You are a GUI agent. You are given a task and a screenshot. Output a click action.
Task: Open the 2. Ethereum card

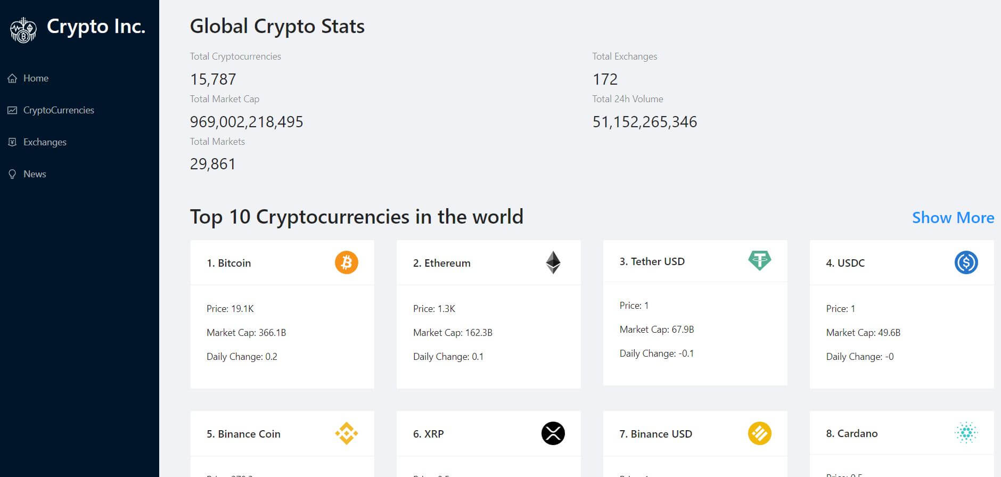[488, 314]
